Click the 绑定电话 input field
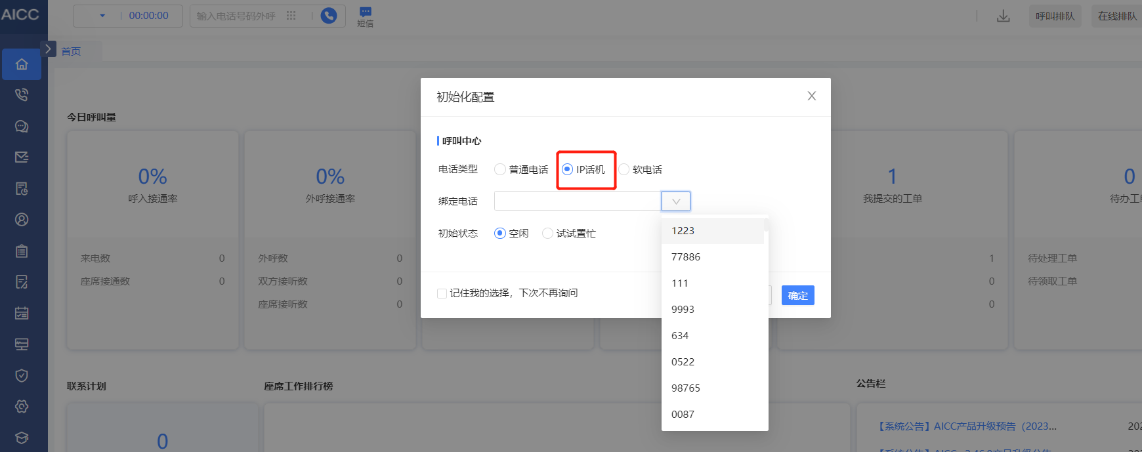The height and width of the screenshot is (452, 1142). coord(578,201)
